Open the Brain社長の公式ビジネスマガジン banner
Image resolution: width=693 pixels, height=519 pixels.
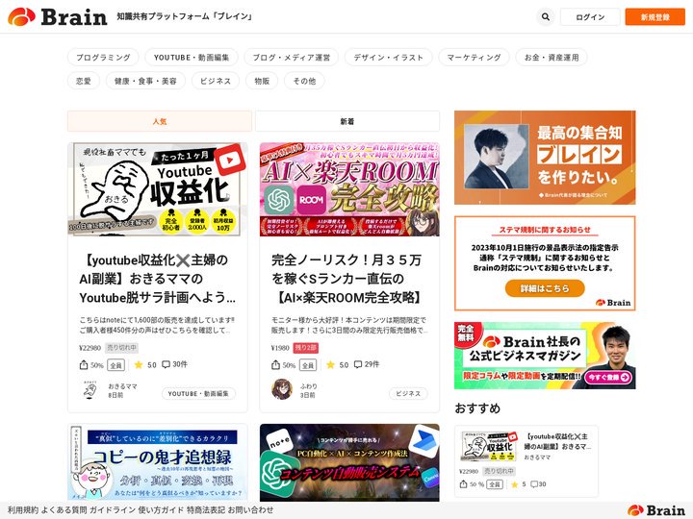545,356
